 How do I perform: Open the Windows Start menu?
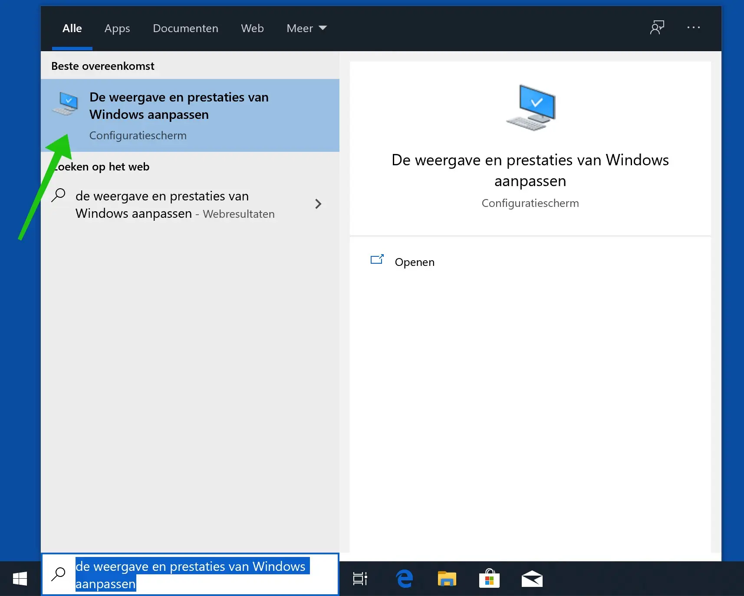pyautogui.click(x=20, y=579)
